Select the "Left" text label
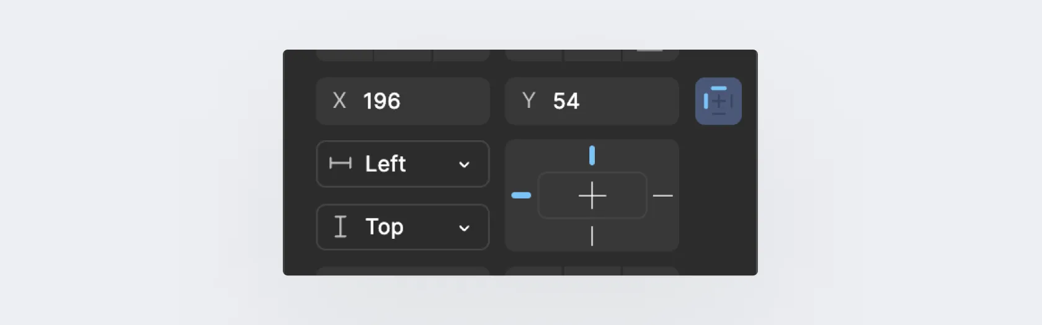 click(x=385, y=164)
